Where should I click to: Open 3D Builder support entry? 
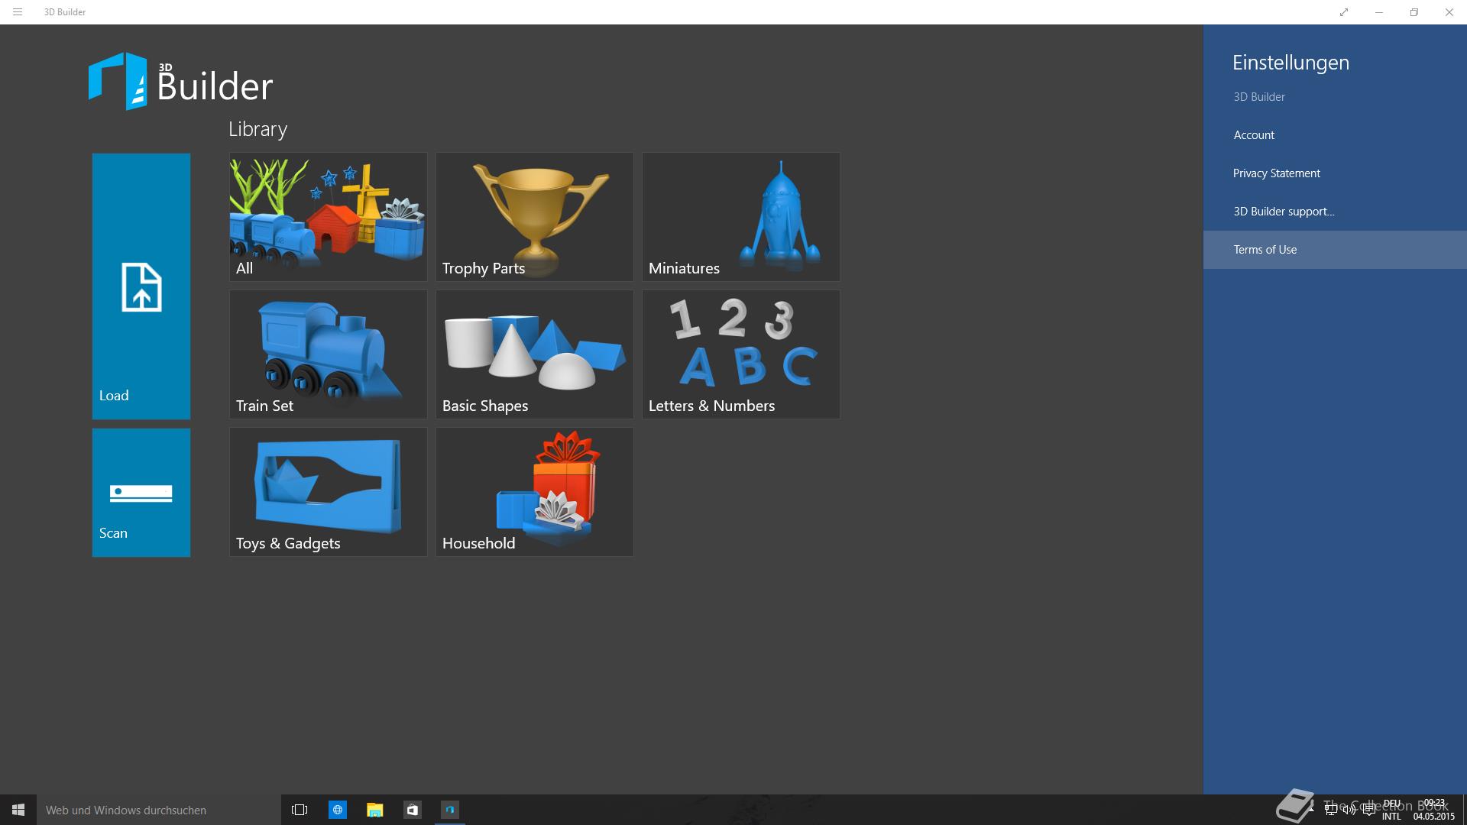1335,212
